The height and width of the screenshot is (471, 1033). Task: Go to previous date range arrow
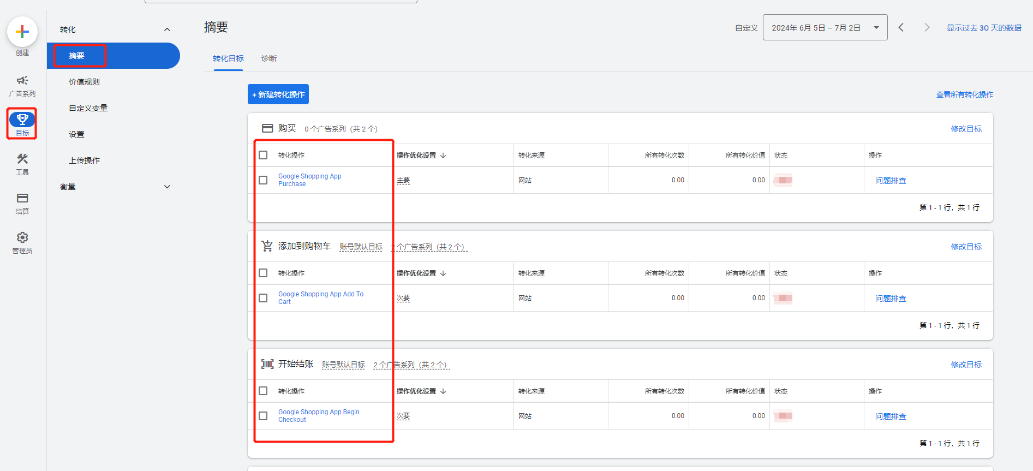901,27
